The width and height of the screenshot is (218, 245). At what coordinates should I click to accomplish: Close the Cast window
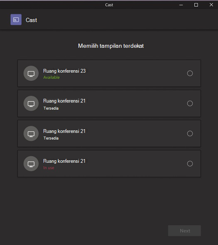pos(211,5)
